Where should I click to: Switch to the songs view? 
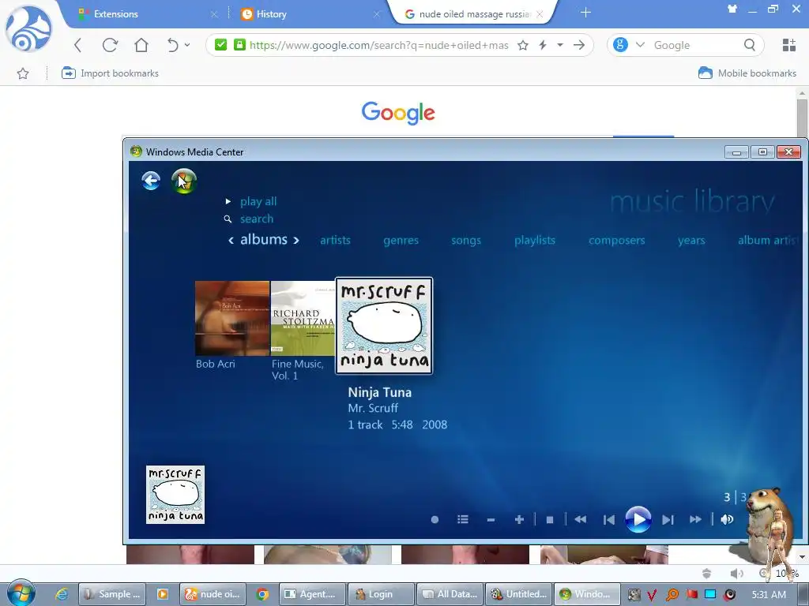tap(466, 241)
